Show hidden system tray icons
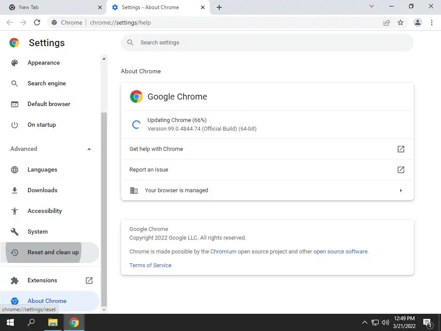Viewport: 441px width, 331px height. pyautogui.click(x=364, y=322)
